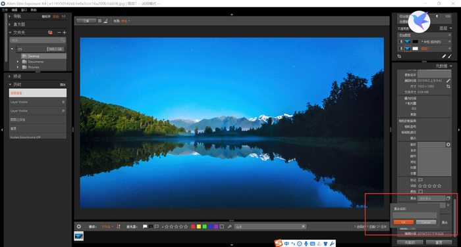Select the image thumbnail in filmstrip
This screenshot has width=461, height=247.
point(79,236)
